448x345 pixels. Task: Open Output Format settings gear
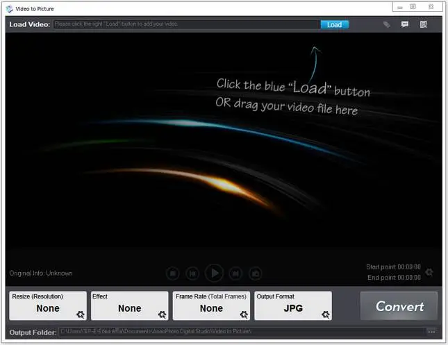(326, 314)
